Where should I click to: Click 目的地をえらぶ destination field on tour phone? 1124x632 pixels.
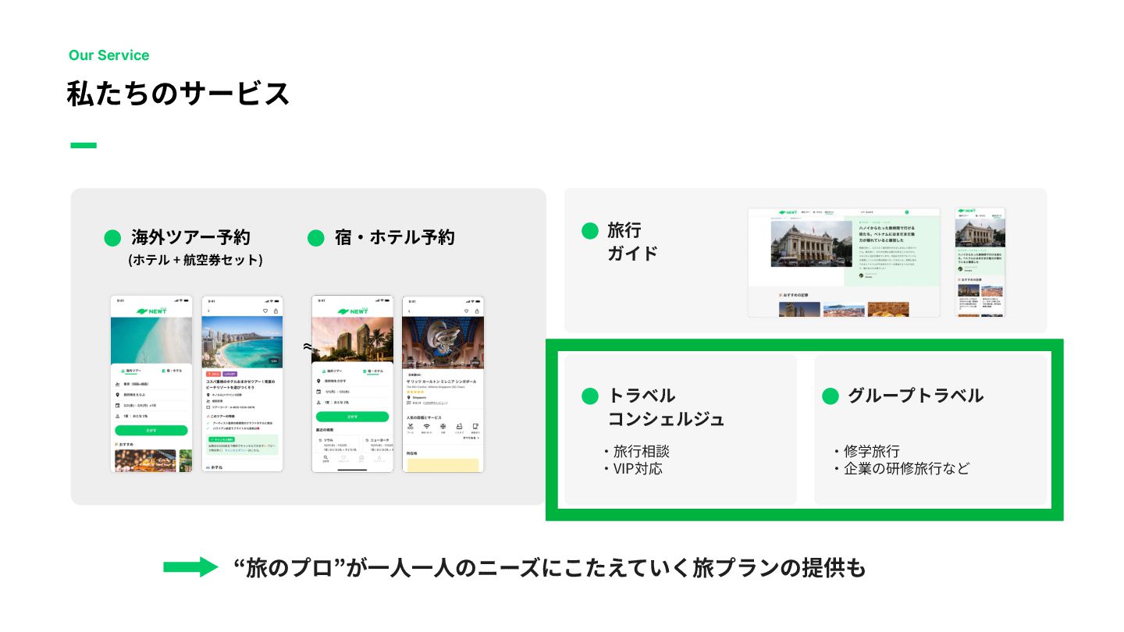151,395
